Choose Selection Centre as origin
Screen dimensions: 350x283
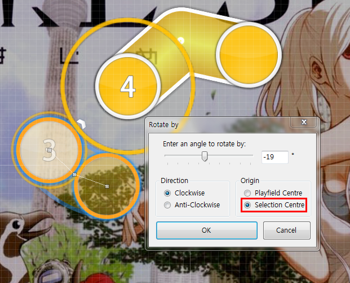pyautogui.click(x=247, y=205)
